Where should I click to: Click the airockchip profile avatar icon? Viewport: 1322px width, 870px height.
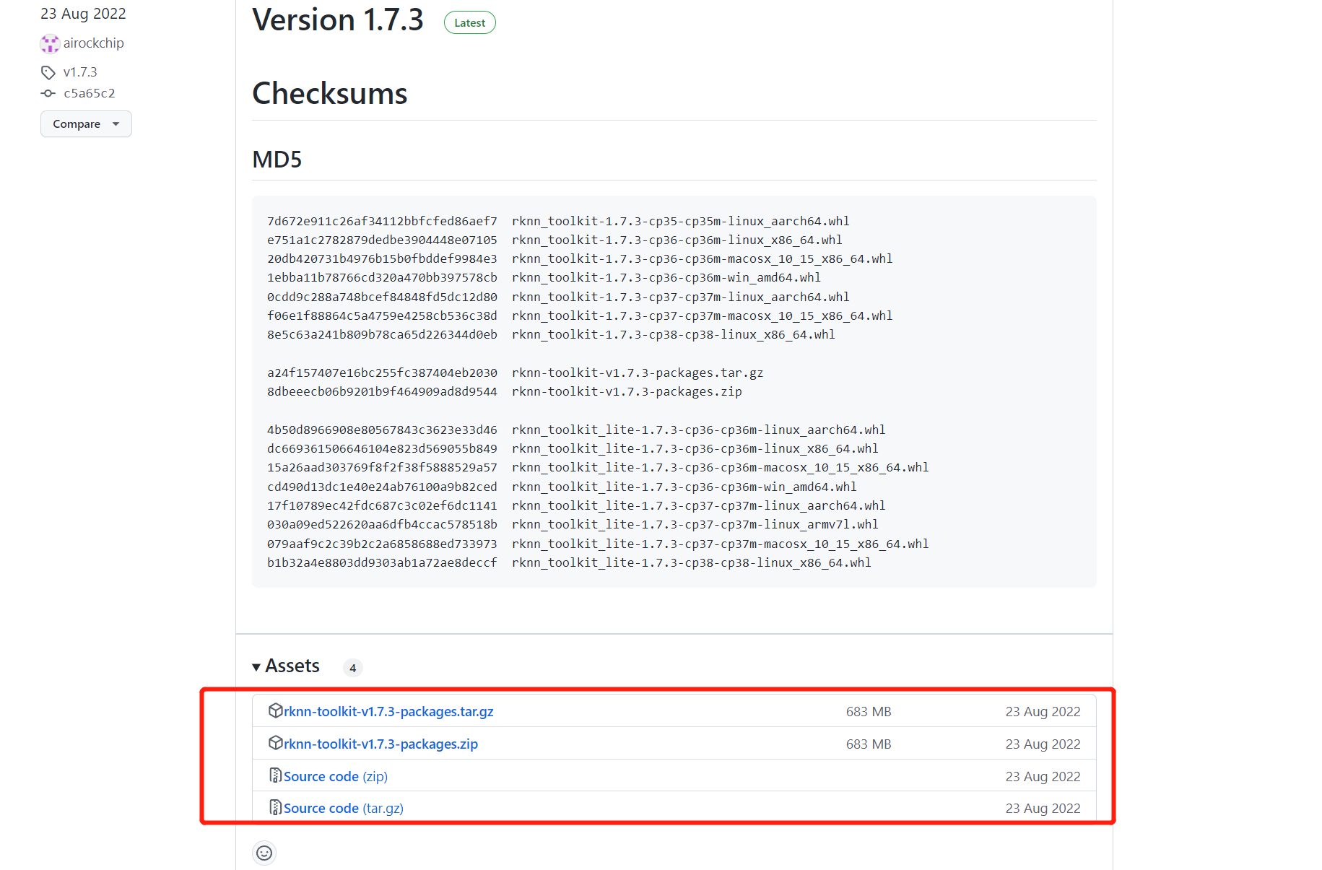pos(49,43)
